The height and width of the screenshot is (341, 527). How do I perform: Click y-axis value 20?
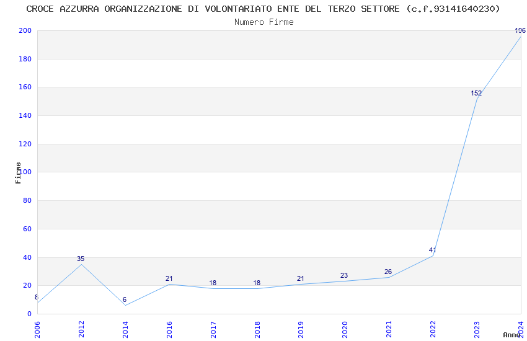coord(27,286)
